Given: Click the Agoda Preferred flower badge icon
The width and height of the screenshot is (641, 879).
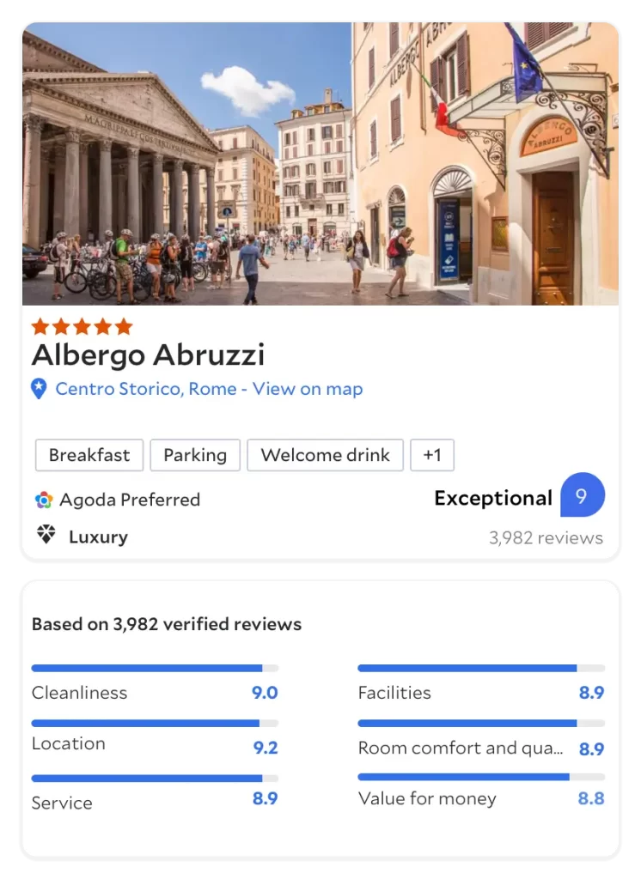Looking at the screenshot, I should [44, 500].
